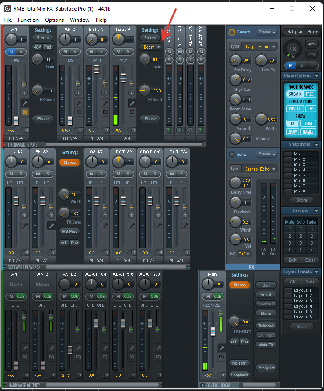This screenshot has height=391, width=324.
Task: Click the Hardware Inputs horizontal scrollbar
Action: (124, 144)
